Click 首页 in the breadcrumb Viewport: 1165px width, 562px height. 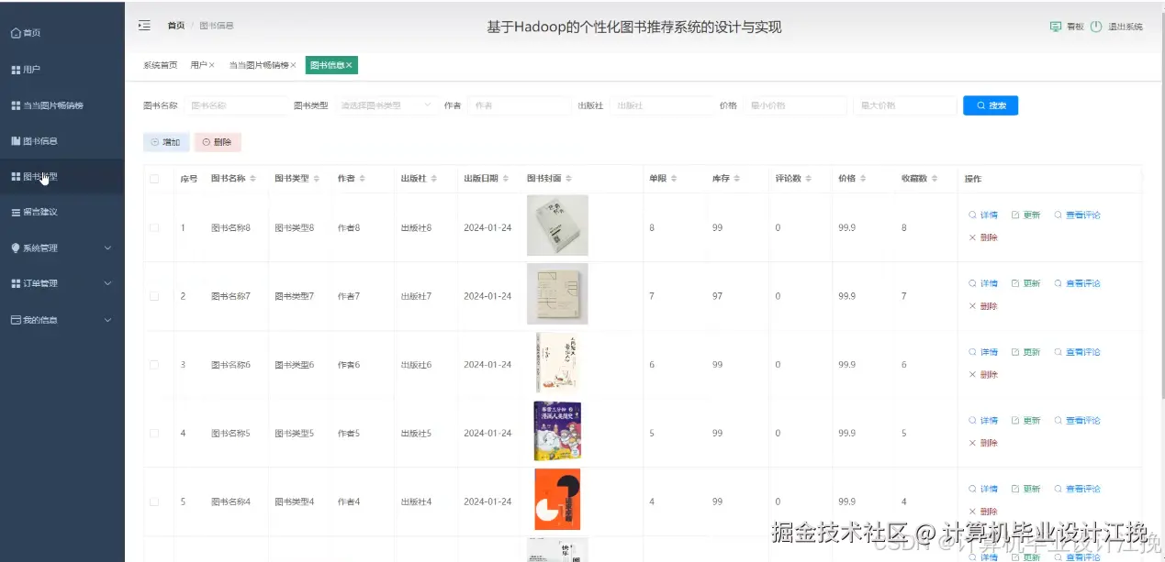pyautogui.click(x=175, y=26)
